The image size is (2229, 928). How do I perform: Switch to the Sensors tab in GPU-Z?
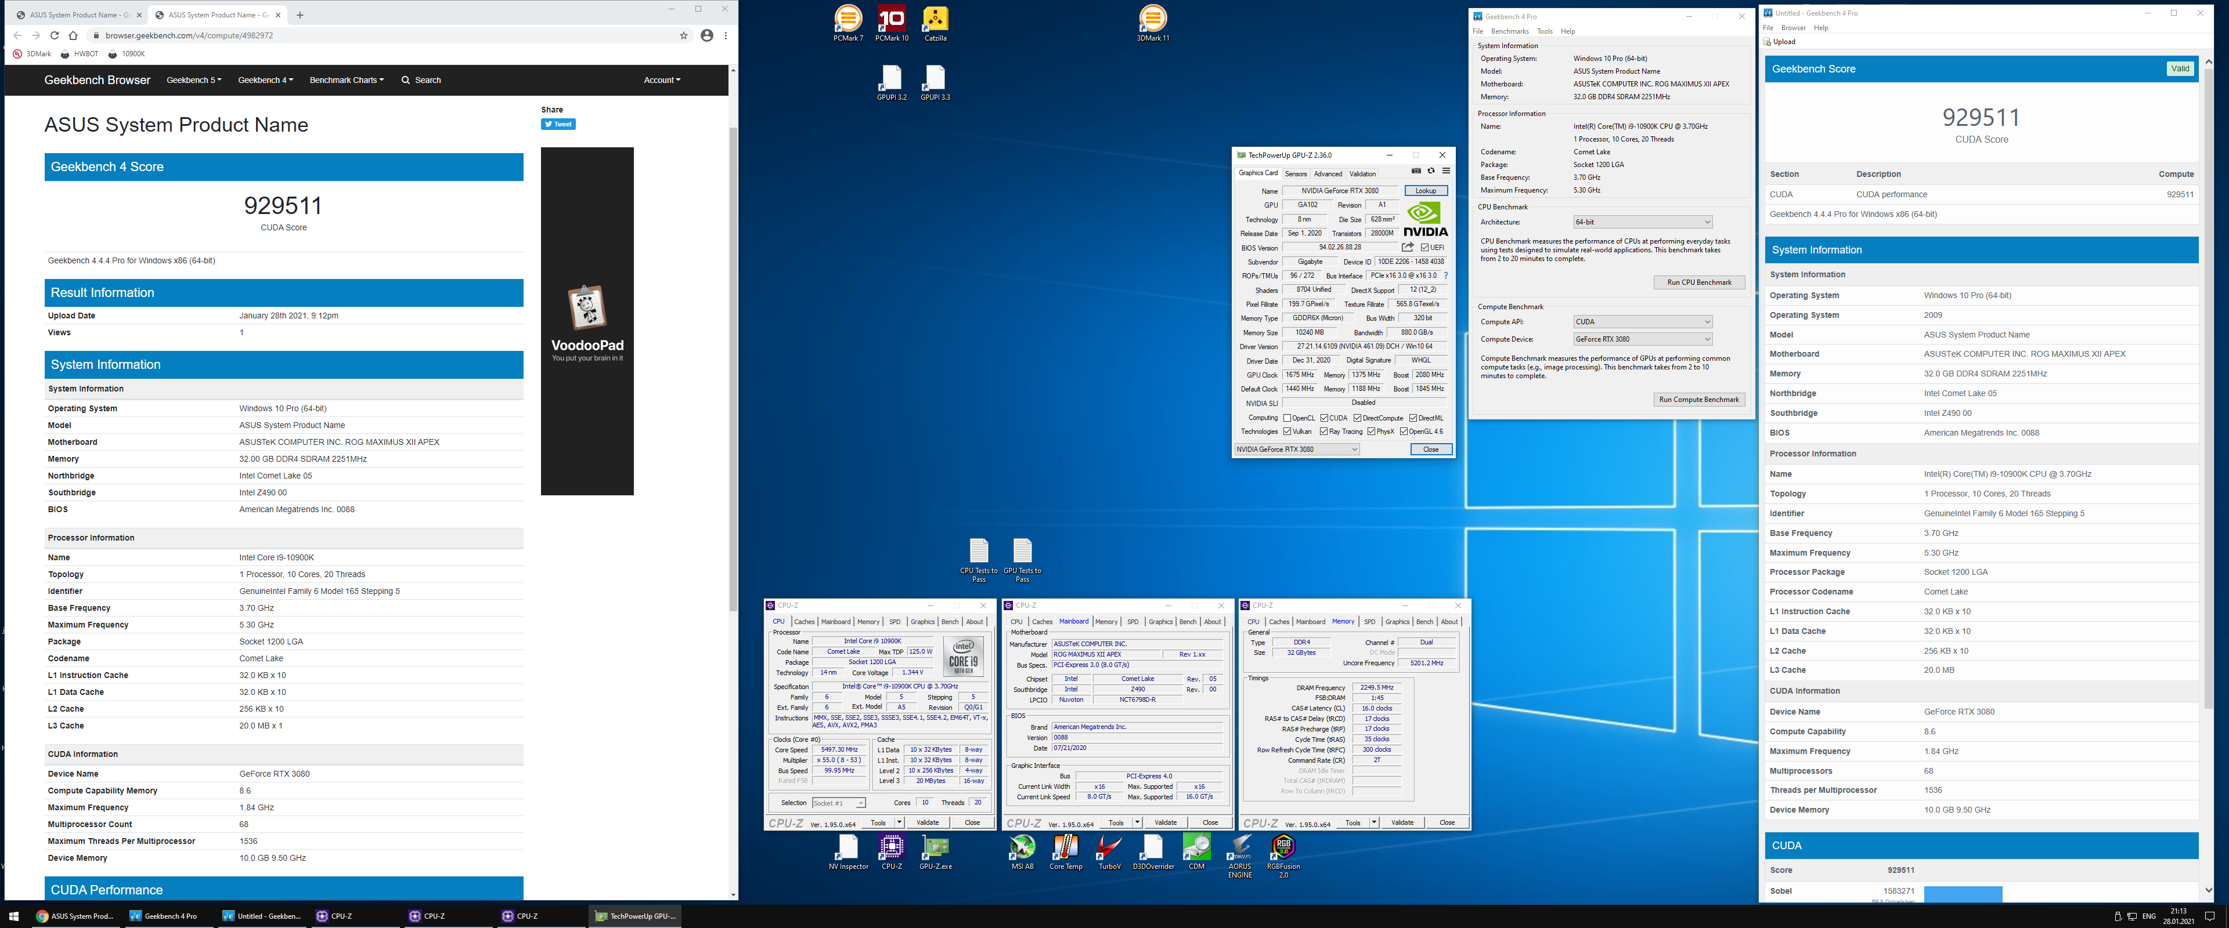click(1296, 174)
